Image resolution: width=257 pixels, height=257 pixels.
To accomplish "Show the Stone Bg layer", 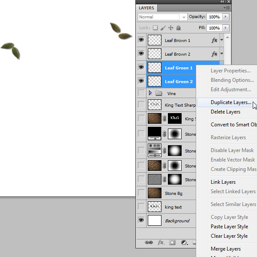I will point(141,193).
